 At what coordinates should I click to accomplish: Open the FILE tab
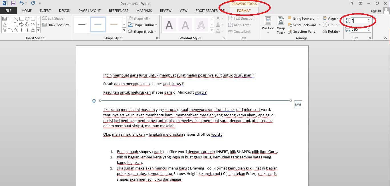(8, 11)
